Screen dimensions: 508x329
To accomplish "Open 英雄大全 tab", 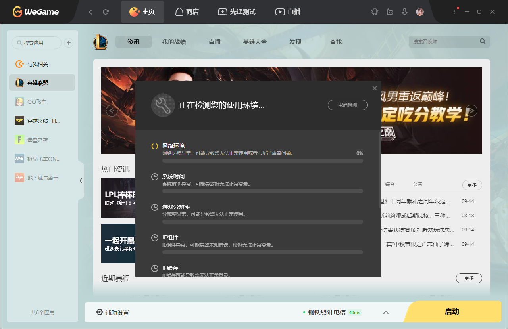I will pos(255,42).
